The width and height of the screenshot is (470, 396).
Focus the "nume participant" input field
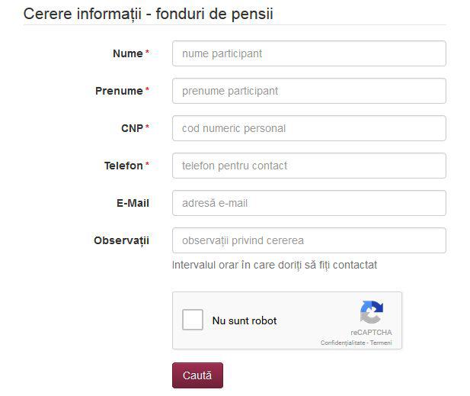(x=309, y=53)
